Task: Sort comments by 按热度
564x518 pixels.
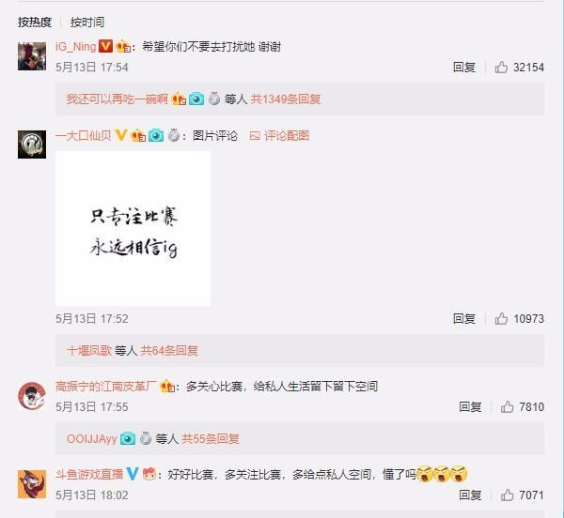Action: 35,23
